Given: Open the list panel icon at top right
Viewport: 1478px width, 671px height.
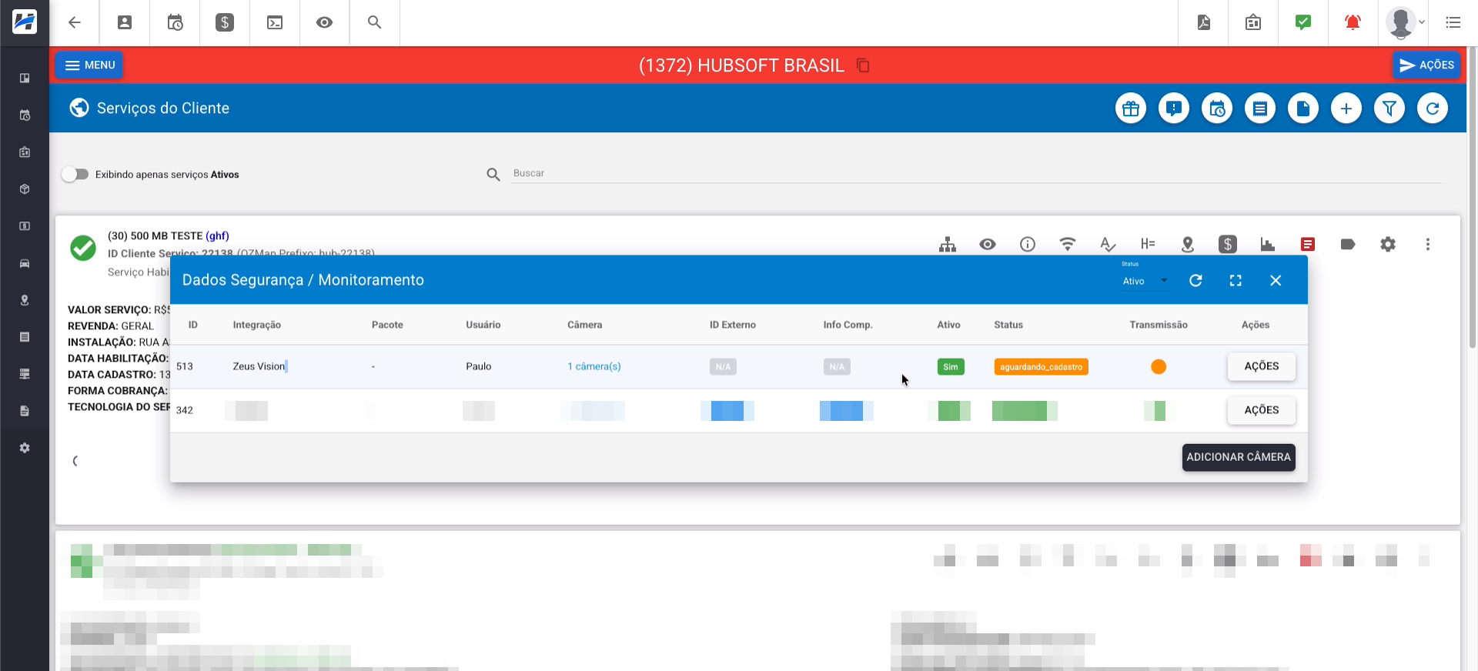Looking at the screenshot, I should coord(1453,22).
